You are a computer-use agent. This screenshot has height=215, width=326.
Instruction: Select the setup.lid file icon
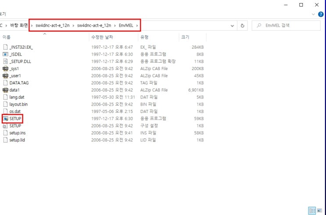5,140
